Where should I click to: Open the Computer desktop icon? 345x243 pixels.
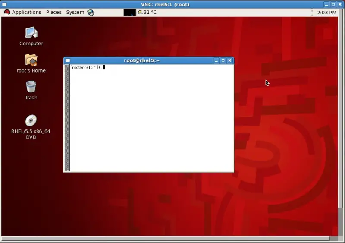pyautogui.click(x=31, y=33)
